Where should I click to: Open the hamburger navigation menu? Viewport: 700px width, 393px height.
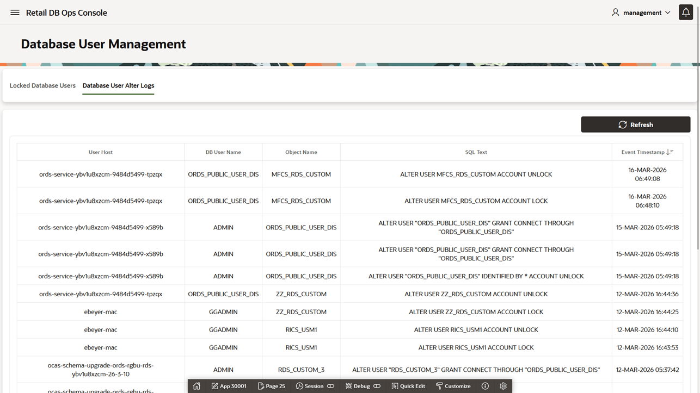15,13
